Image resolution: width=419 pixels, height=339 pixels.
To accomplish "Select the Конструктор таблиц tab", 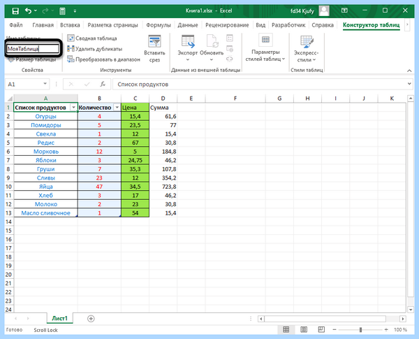I will pyautogui.click(x=372, y=25).
